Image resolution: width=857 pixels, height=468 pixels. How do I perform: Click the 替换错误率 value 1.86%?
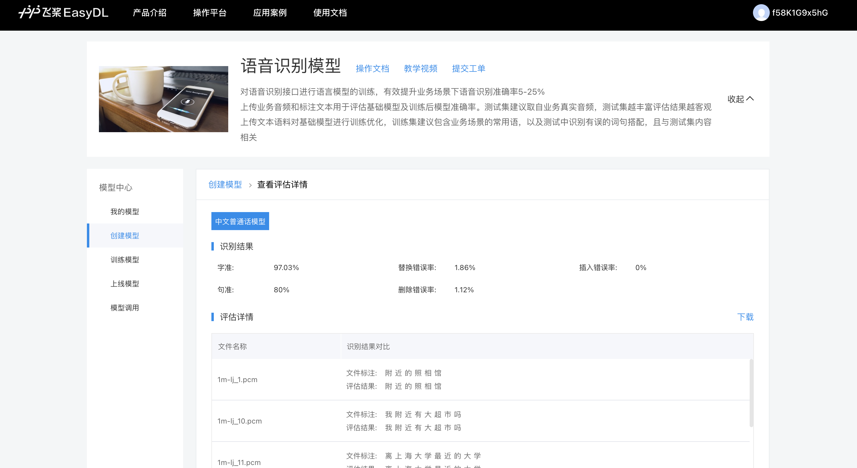[465, 268]
